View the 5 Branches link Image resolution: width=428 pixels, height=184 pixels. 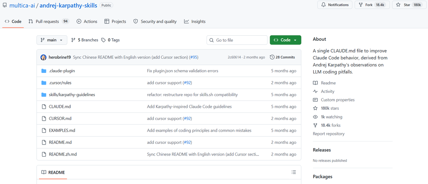(x=85, y=40)
